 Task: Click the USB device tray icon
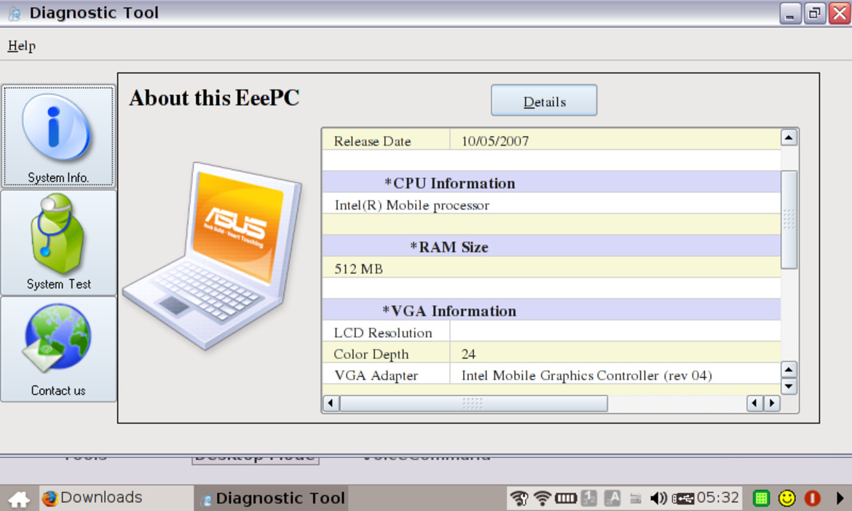pyautogui.click(x=683, y=499)
